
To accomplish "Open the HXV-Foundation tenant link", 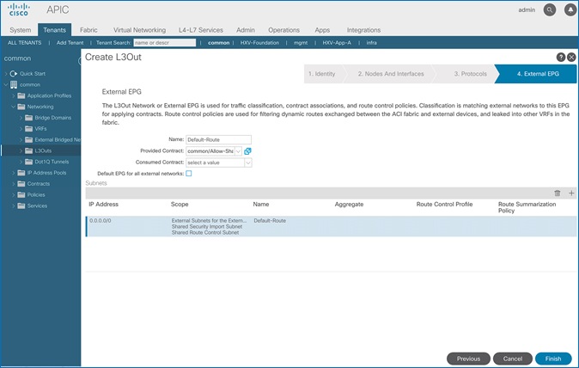I will [259, 43].
